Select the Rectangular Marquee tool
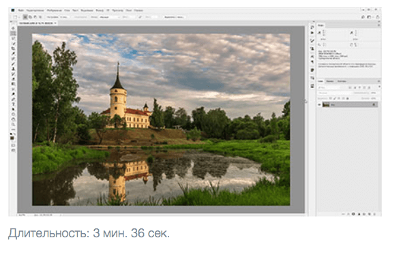Image resolution: width=401 pixels, height=255 pixels. [13, 33]
